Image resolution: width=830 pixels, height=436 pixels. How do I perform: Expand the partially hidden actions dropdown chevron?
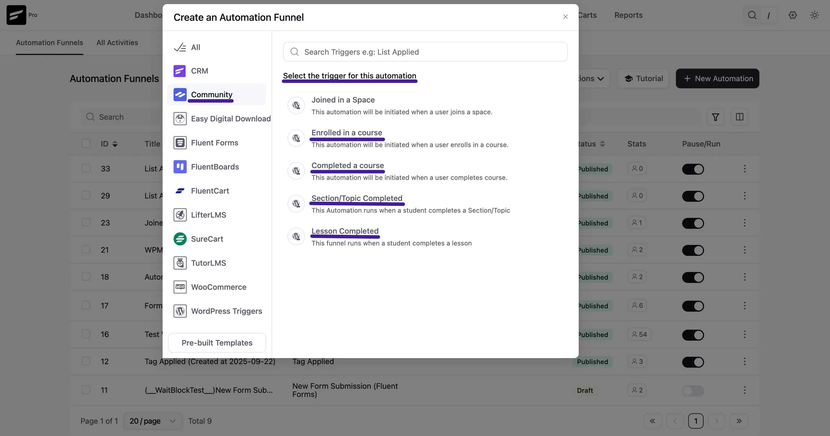(600, 78)
